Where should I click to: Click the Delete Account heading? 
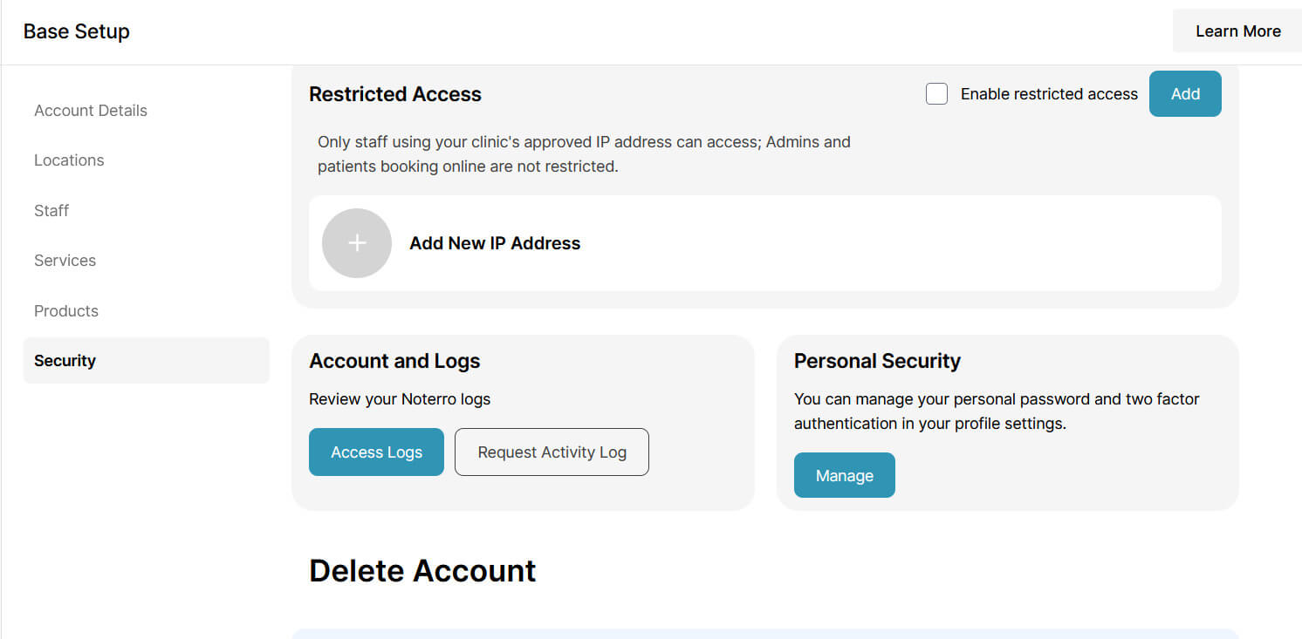coord(422,570)
